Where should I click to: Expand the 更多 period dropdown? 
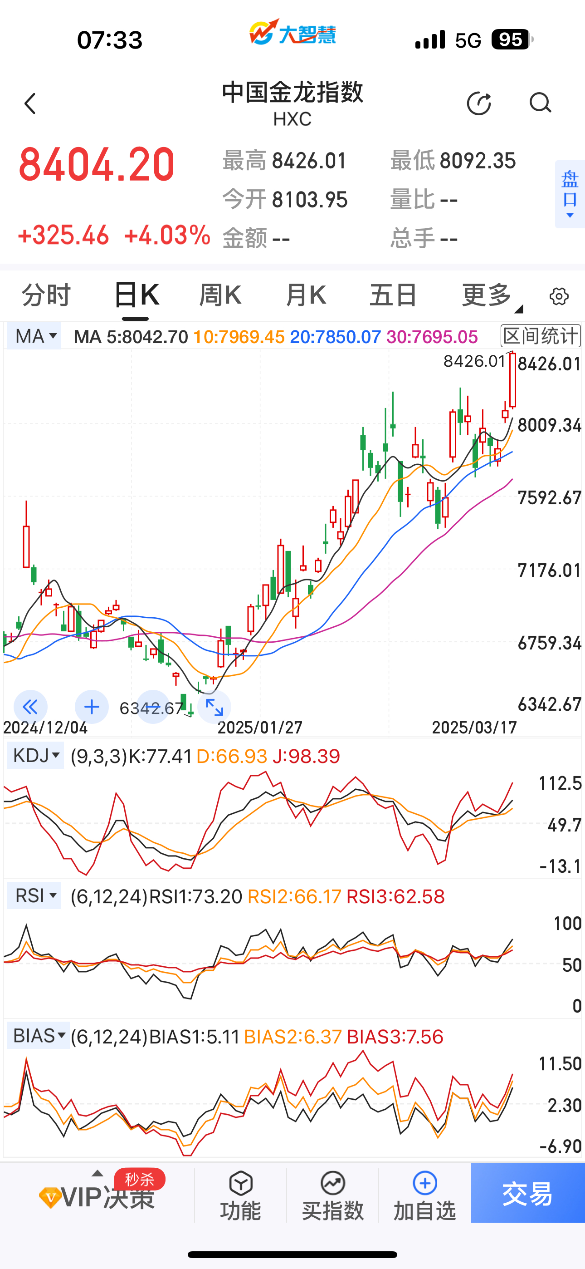point(492,295)
